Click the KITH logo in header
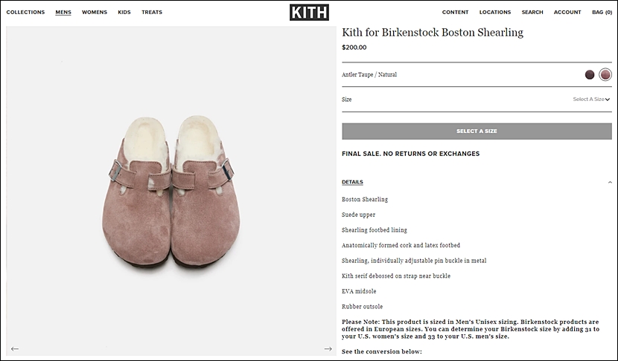 coord(309,12)
